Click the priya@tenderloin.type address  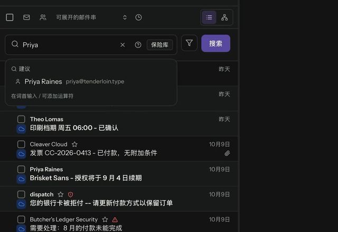(x=95, y=81)
